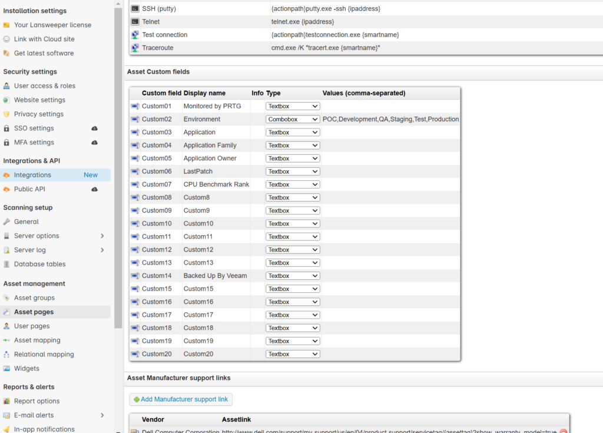Viewport: 603px width, 433px height.
Task: Open the Textbox dropdown for Monitored by PRTG
Action: pyautogui.click(x=292, y=105)
